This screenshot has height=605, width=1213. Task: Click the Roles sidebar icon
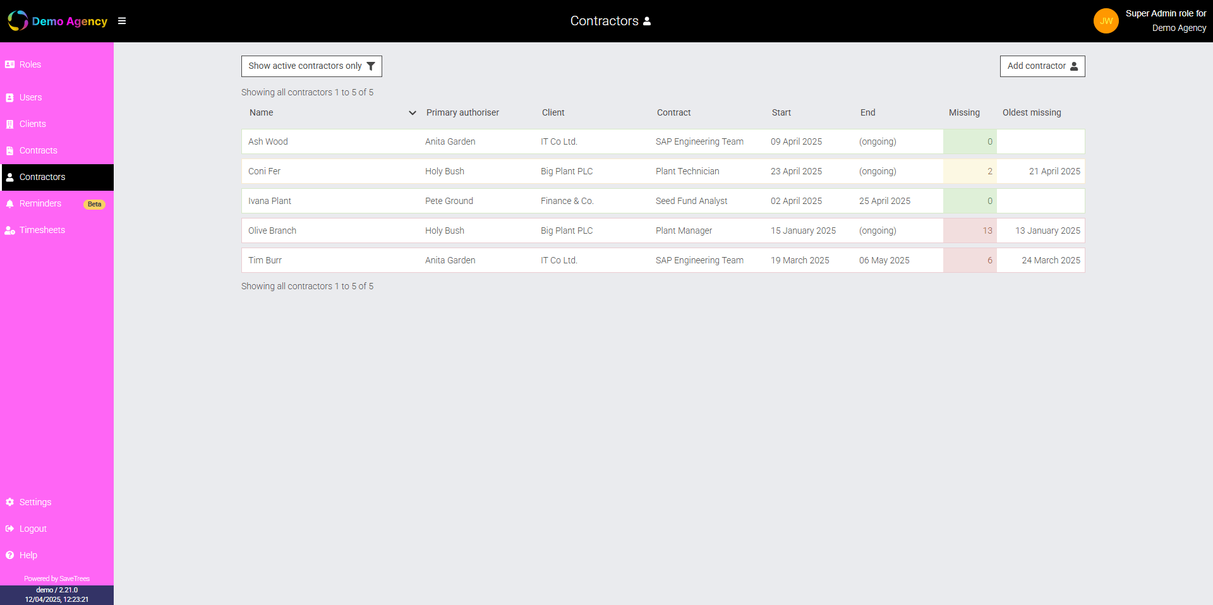[x=9, y=64]
